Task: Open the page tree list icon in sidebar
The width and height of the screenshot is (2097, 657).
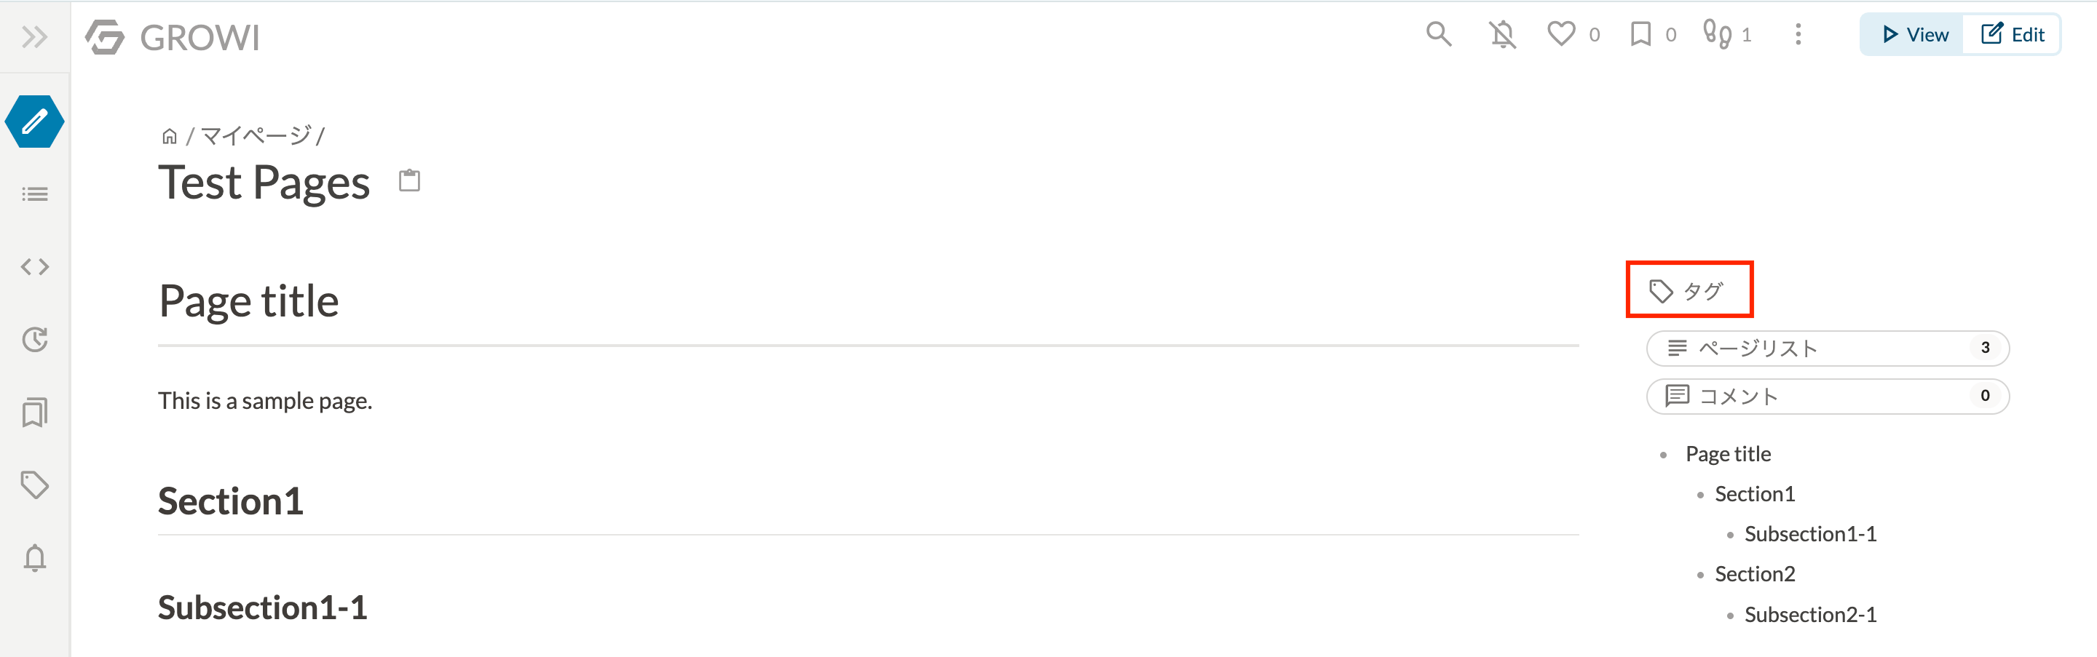Action: coord(34,194)
